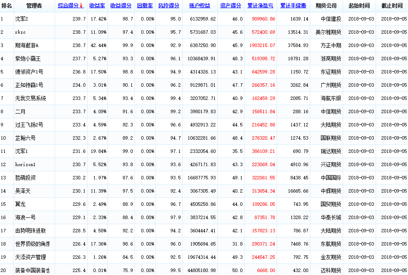Image resolution: width=408 pixels, height=275 pixels.
Task: Click futures company 海航东银
Action: [331, 99]
